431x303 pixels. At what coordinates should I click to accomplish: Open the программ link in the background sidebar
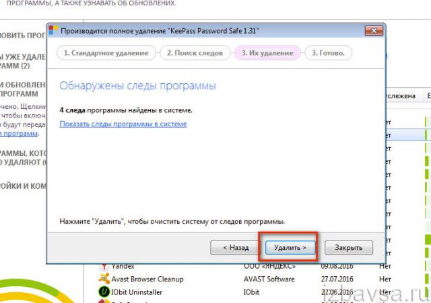pos(20,134)
